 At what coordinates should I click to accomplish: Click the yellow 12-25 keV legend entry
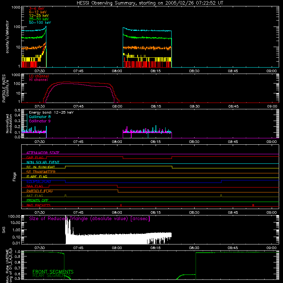(x=39, y=16)
